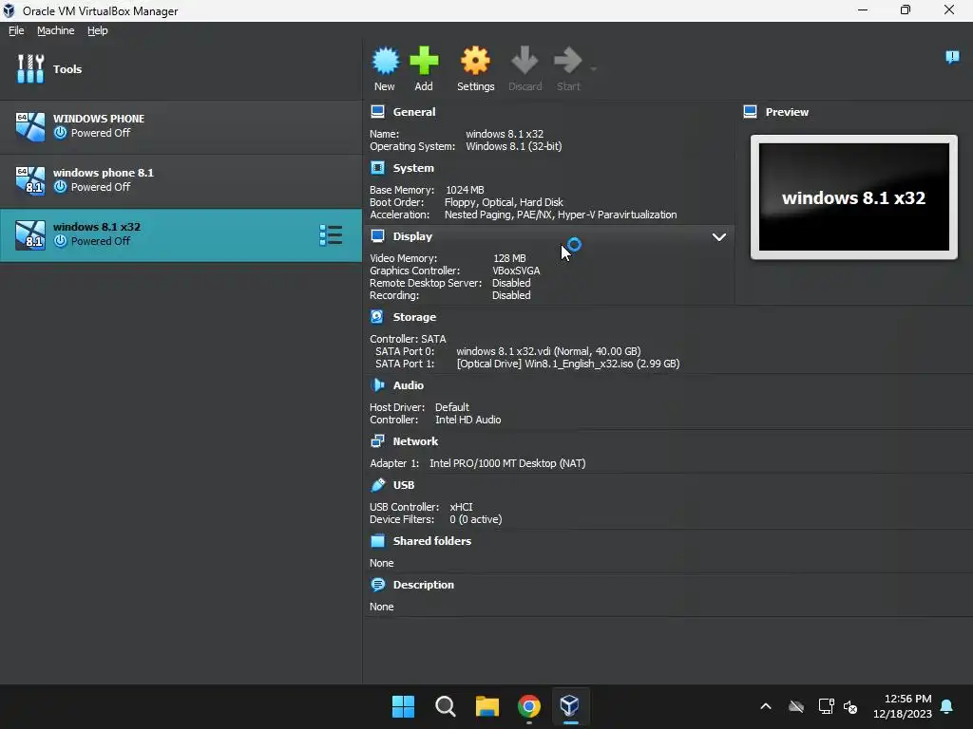Screen dimensions: 973x729
Task: Open machine tools menu list icon
Action: coord(331,235)
